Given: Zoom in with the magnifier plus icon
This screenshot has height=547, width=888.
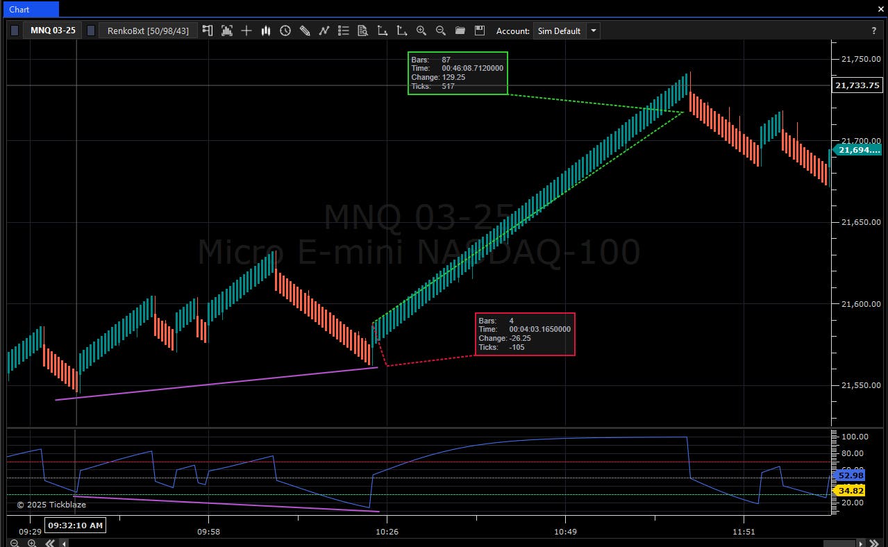Looking at the screenshot, I should tap(421, 31).
